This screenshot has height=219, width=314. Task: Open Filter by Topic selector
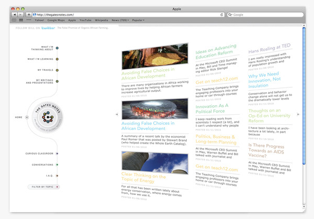tap(43, 187)
